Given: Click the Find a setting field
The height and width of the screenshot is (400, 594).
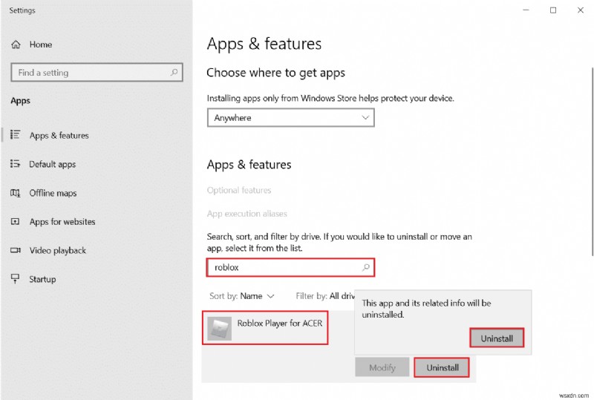Looking at the screenshot, I should coord(89,73).
